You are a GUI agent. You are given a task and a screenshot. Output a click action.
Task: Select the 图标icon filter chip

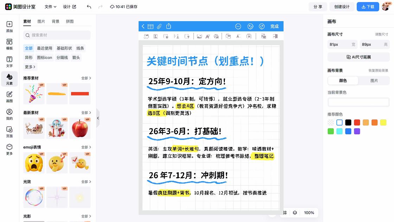point(44,57)
